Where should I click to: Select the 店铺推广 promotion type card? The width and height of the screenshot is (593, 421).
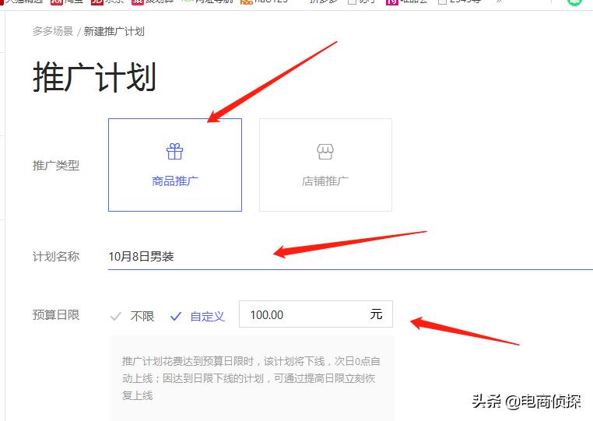(x=325, y=165)
